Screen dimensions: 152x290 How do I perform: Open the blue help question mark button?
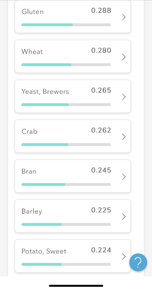138,262
